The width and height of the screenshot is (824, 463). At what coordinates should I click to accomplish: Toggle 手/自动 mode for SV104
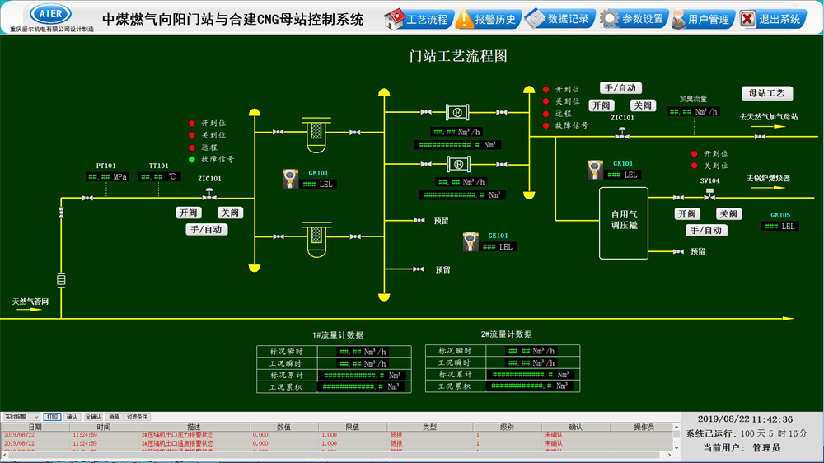coord(706,230)
